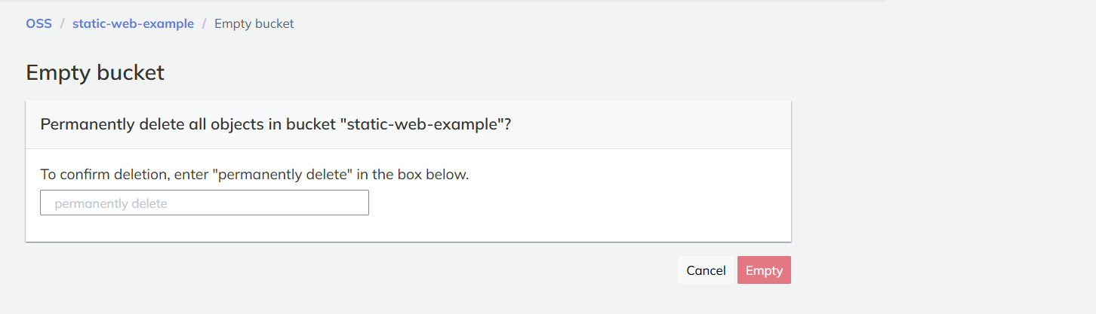
Task: Click the 'Empty bucket' page heading
Action: tap(95, 73)
